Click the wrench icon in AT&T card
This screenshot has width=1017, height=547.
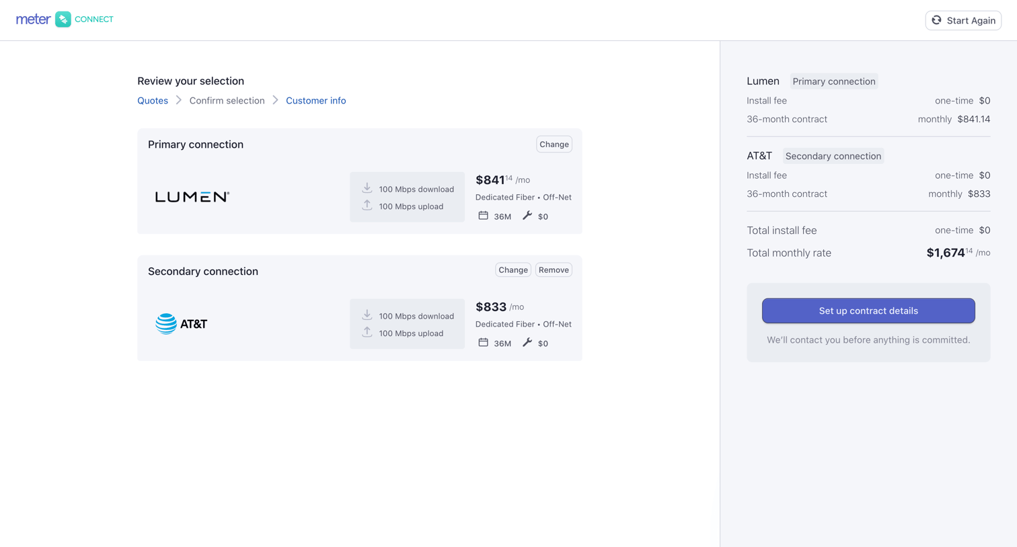(x=527, y=343)
